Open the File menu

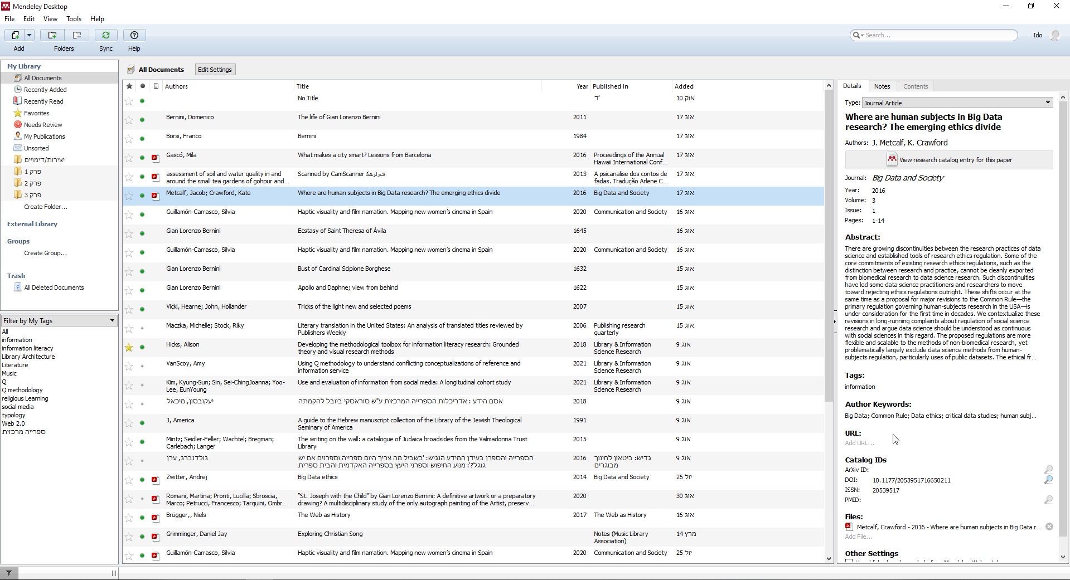[x=9, y=19]
